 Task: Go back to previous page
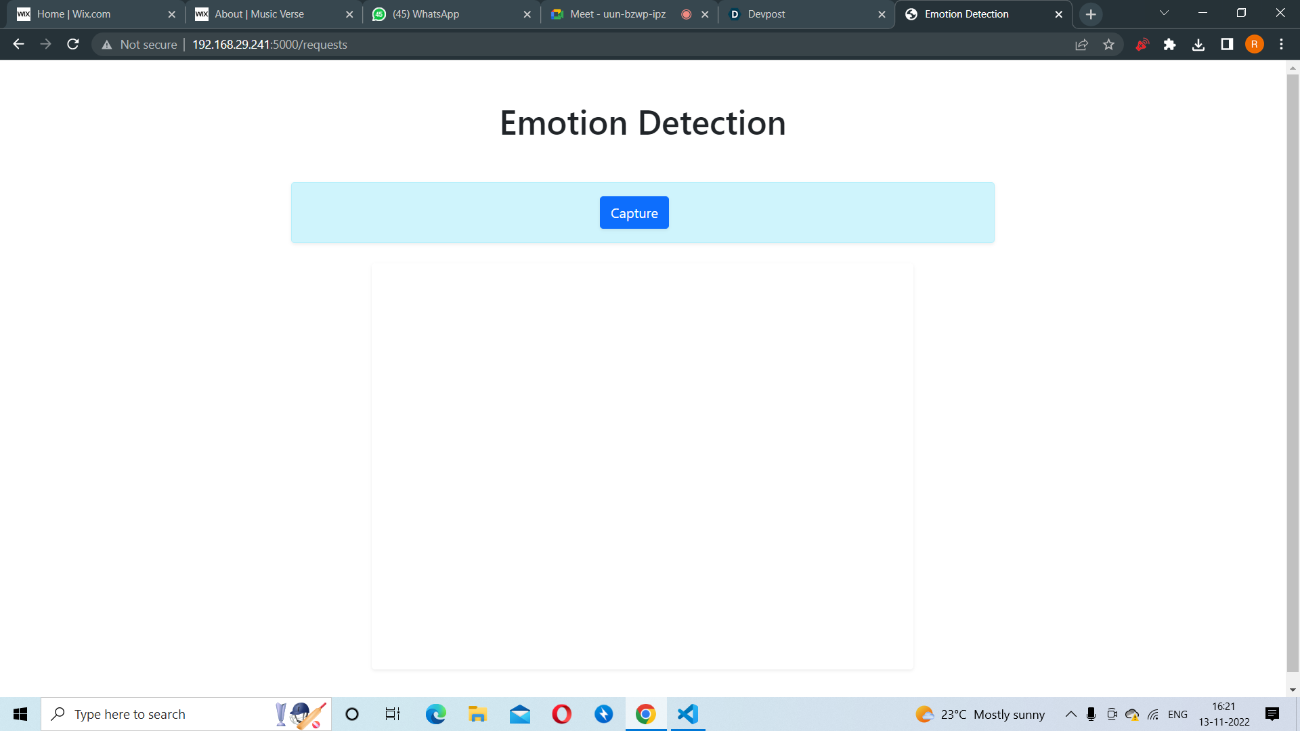(18, 45)
